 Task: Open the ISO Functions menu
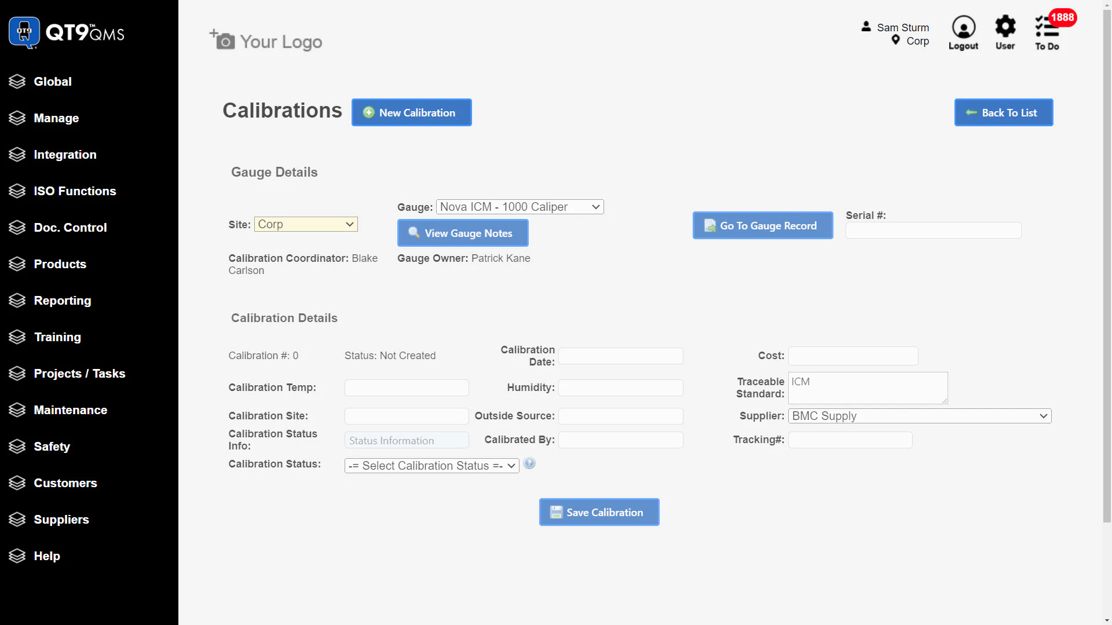tap(75, 191)
